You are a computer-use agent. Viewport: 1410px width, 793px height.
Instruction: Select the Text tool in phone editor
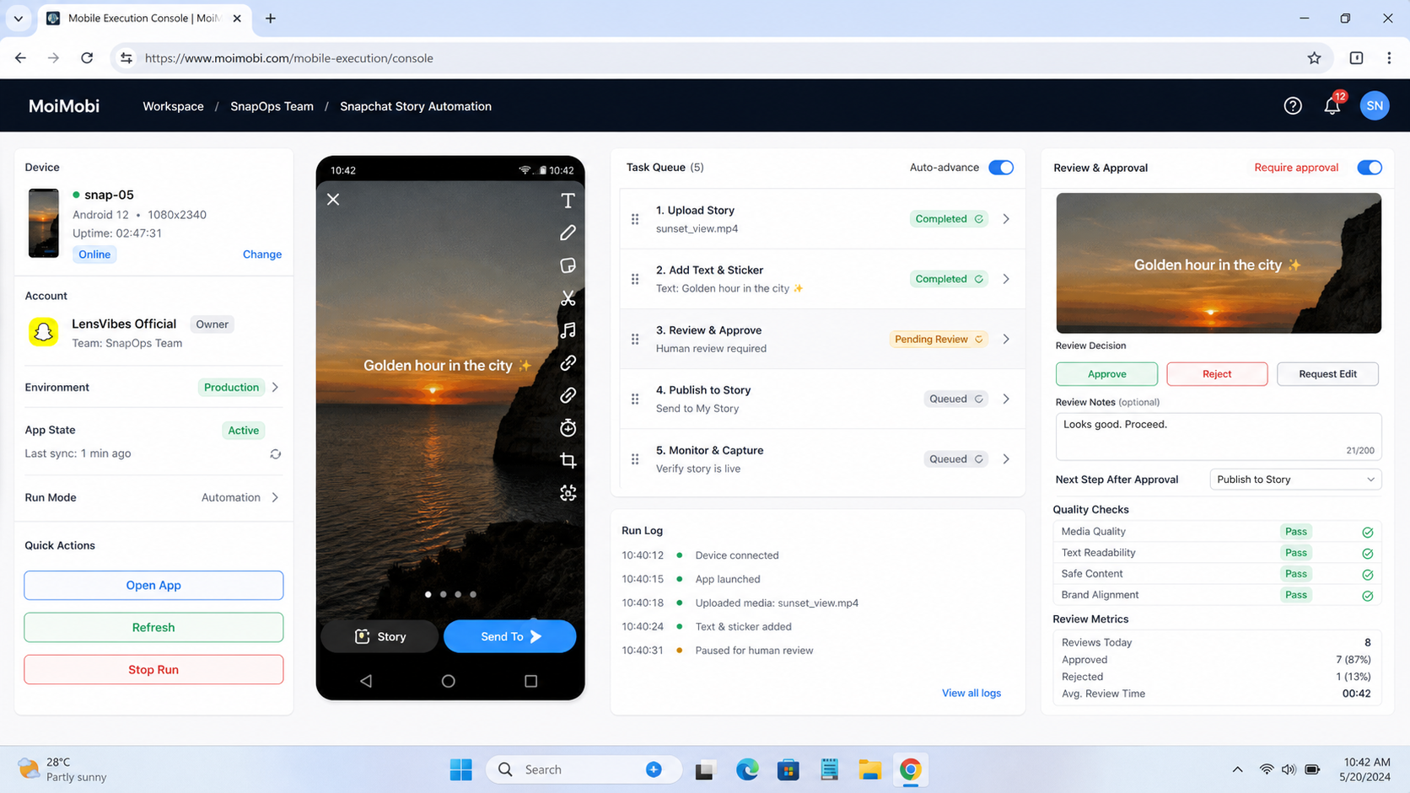(x=568, y=201)
